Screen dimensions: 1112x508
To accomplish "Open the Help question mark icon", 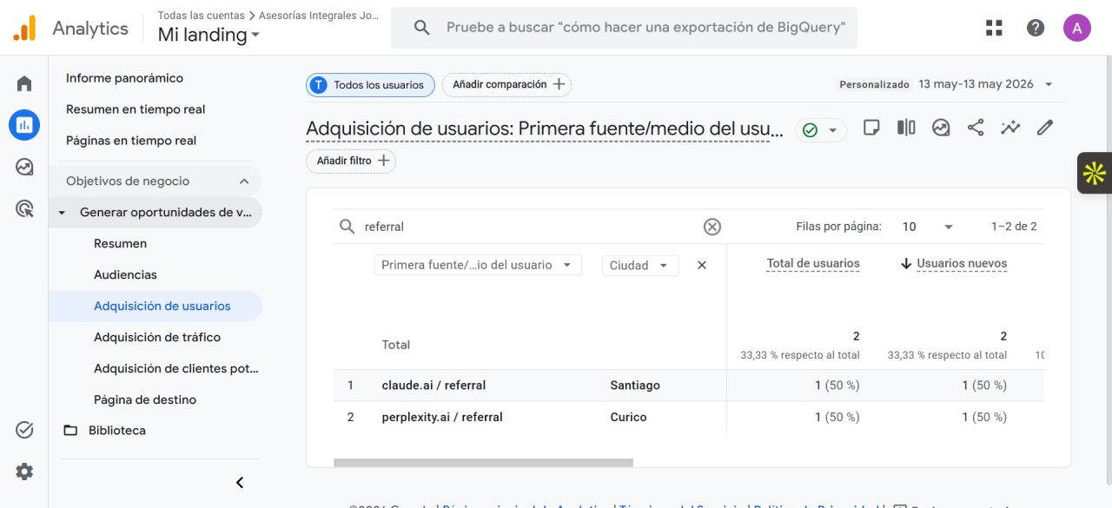I will coord(1036,28).
